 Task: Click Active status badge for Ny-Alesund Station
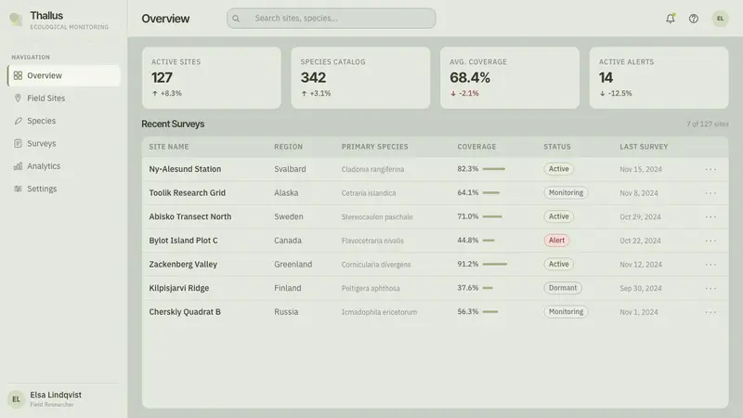pos(559,169)
